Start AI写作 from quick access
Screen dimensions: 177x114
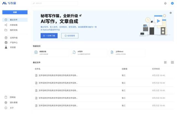pyautogui.click(x=89, y=53)
